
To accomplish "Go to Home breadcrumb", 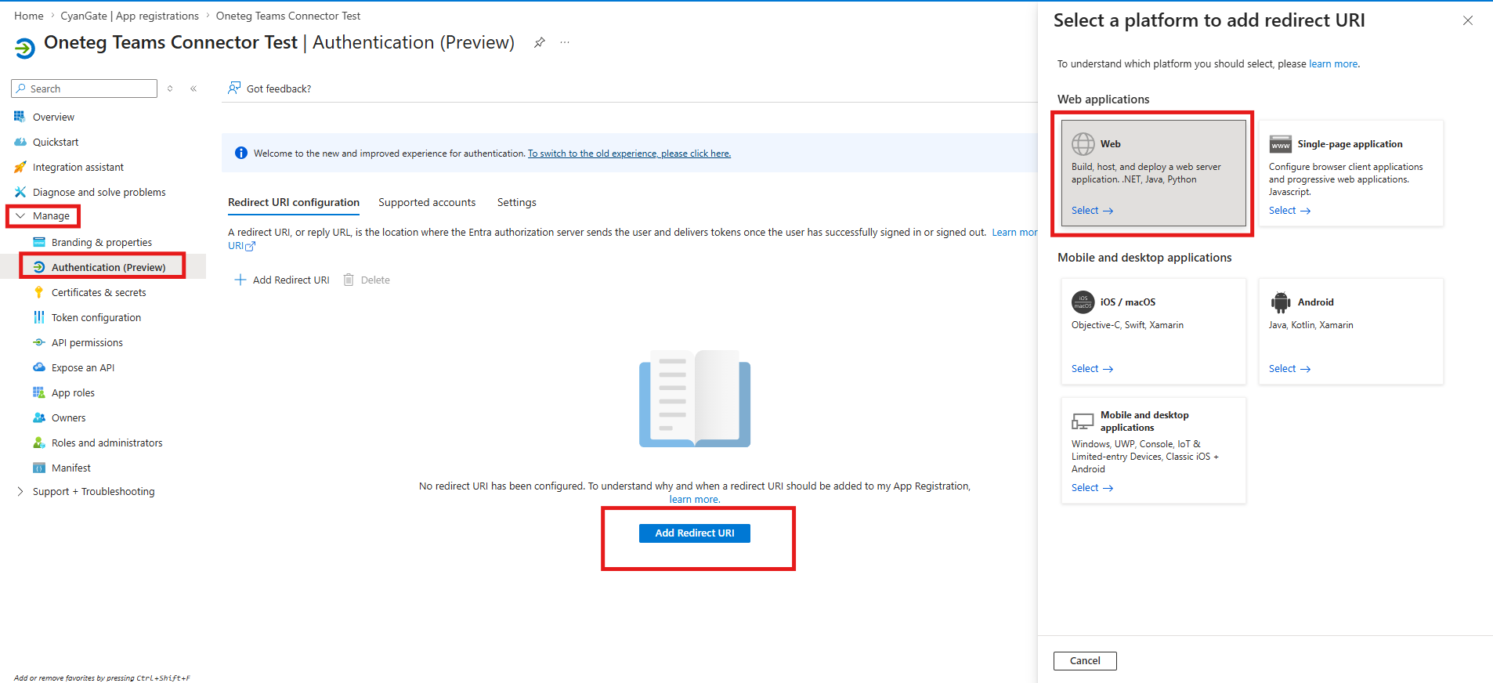I will [x=29, y=16].
